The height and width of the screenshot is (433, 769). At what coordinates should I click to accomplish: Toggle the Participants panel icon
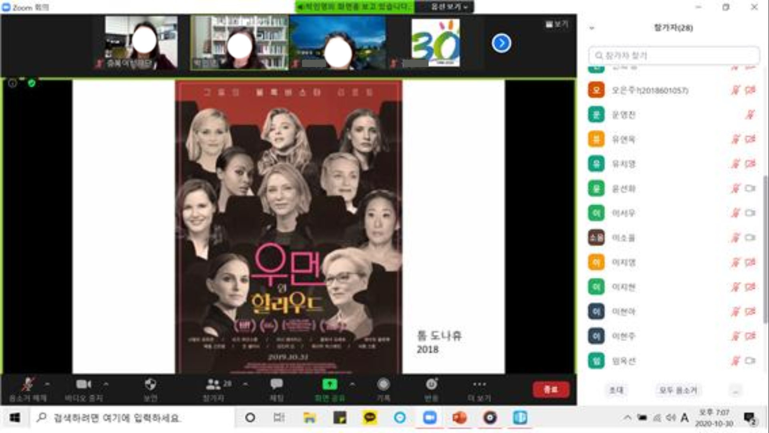tap(213, 385)
